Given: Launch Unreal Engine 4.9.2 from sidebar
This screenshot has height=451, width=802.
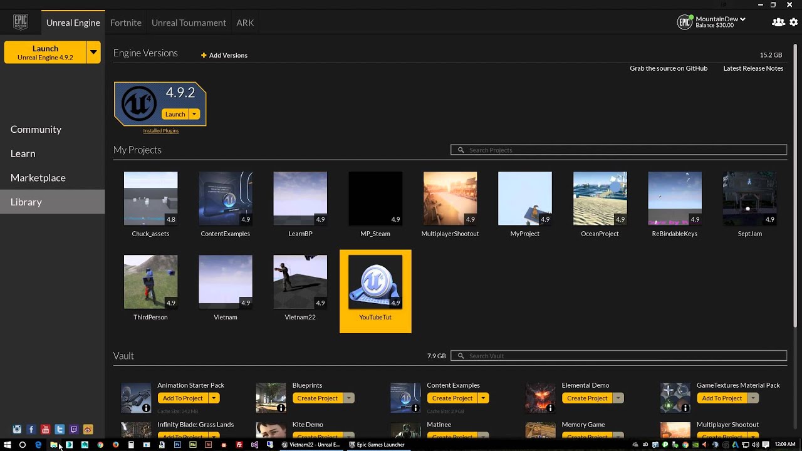Looking at the screenshot, I should pos(45,52).
